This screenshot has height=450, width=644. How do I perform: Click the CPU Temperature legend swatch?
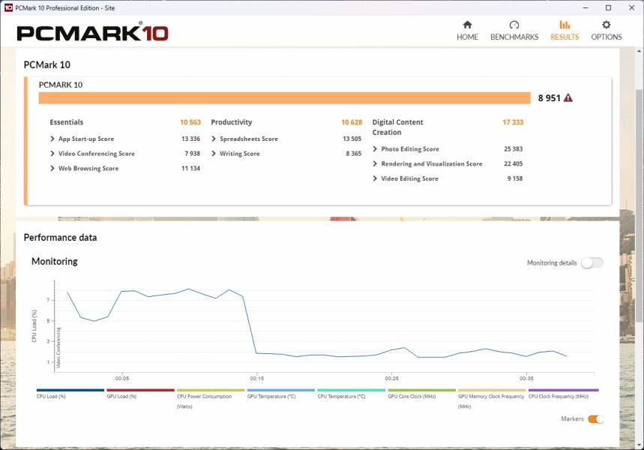352,390
